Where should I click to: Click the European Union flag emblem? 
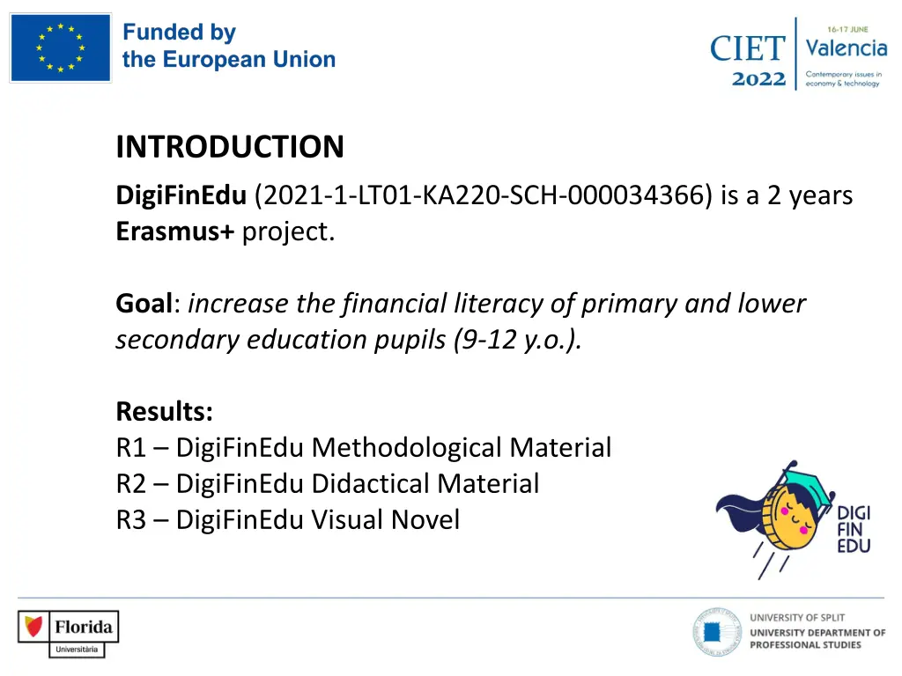(x=61, y=48)
